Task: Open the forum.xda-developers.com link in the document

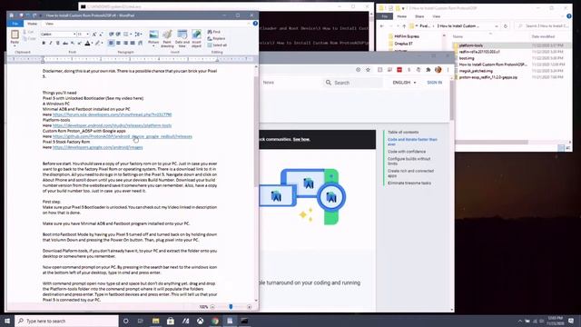Action: coord(112,114)
